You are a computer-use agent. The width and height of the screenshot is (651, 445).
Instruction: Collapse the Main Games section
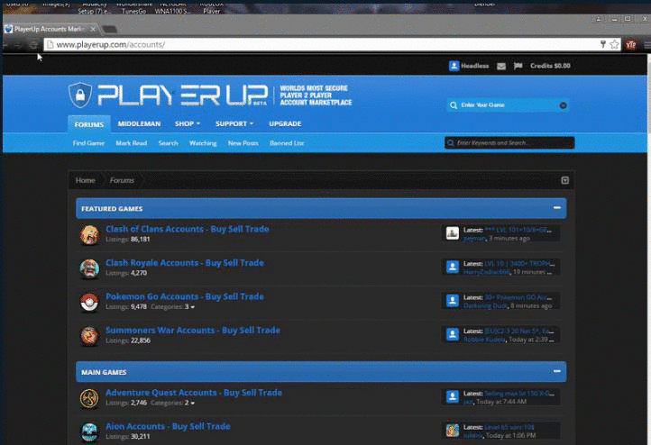coord(556,371)
